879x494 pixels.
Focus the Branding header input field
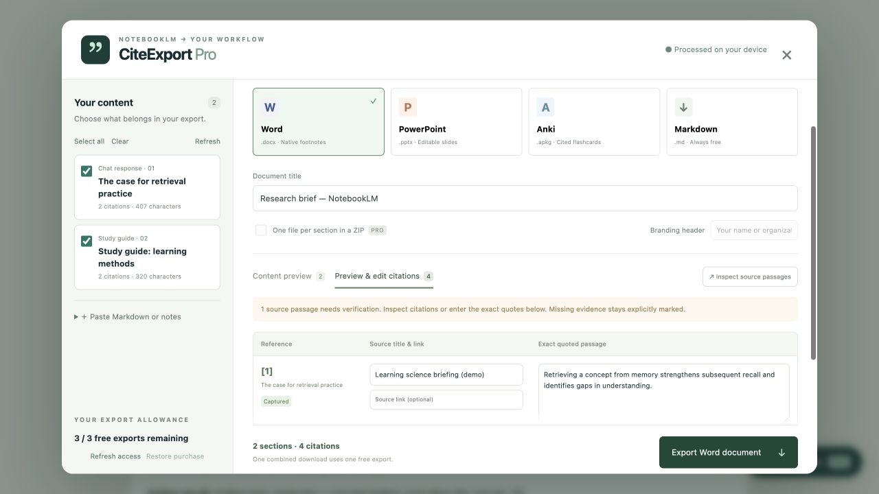pyautogui.click(x=754, y=230)
